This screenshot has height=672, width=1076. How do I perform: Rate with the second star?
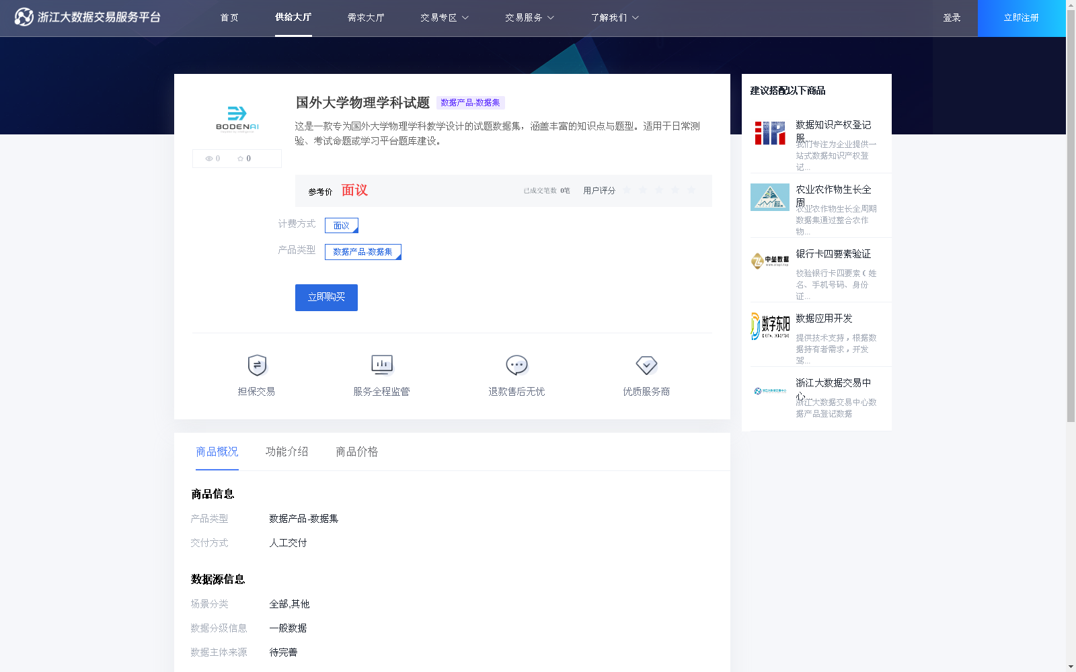pos(643,190)
